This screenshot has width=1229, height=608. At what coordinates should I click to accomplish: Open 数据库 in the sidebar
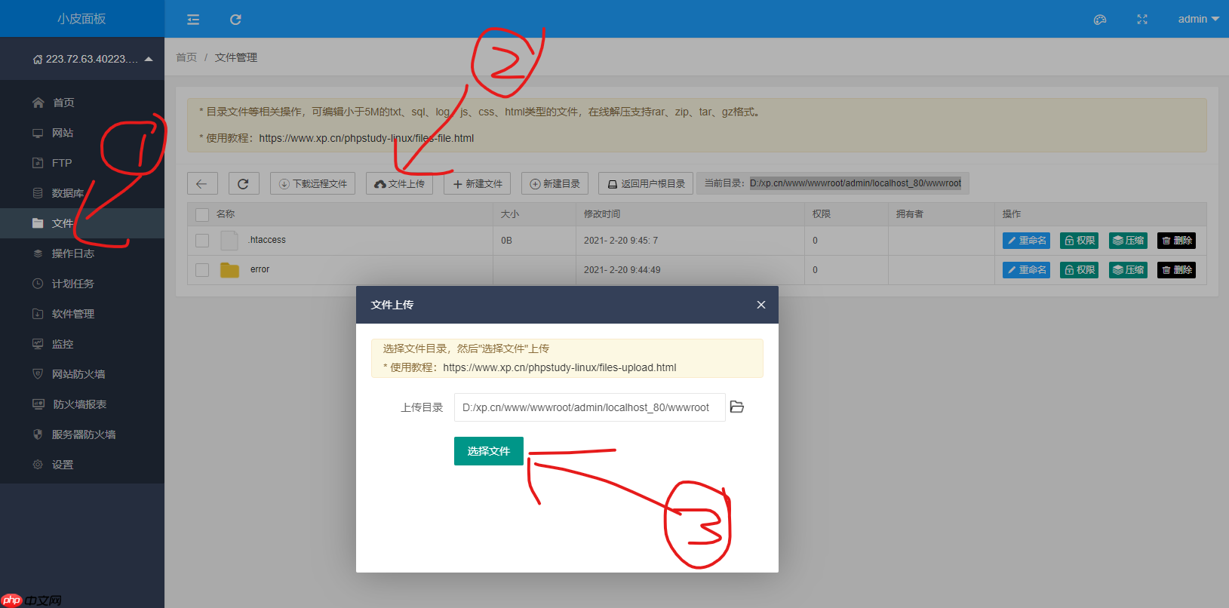82,193
